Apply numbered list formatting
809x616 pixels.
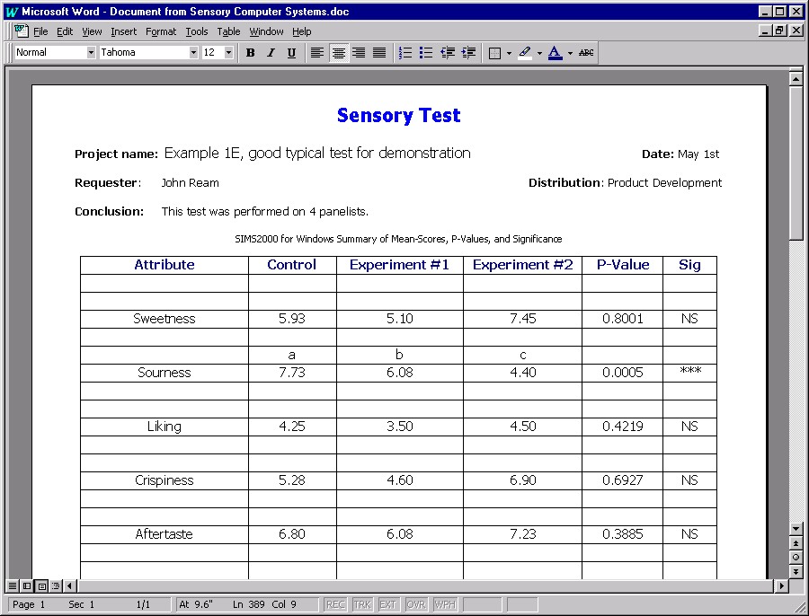(x=405, y=53)
